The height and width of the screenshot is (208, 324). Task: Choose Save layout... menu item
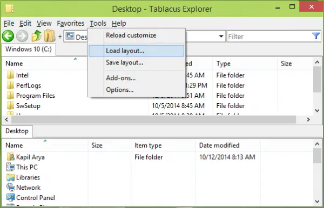(137, 62)
